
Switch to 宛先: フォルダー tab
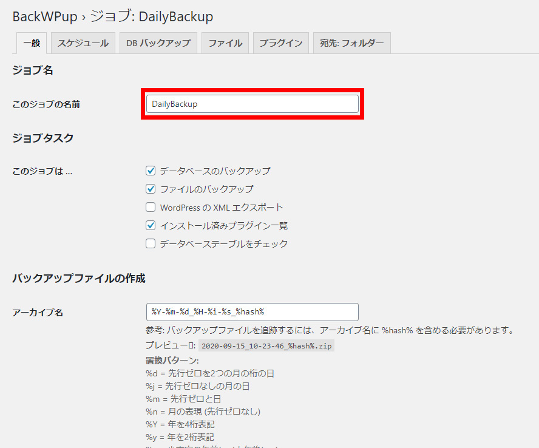[x=351, y=43]
